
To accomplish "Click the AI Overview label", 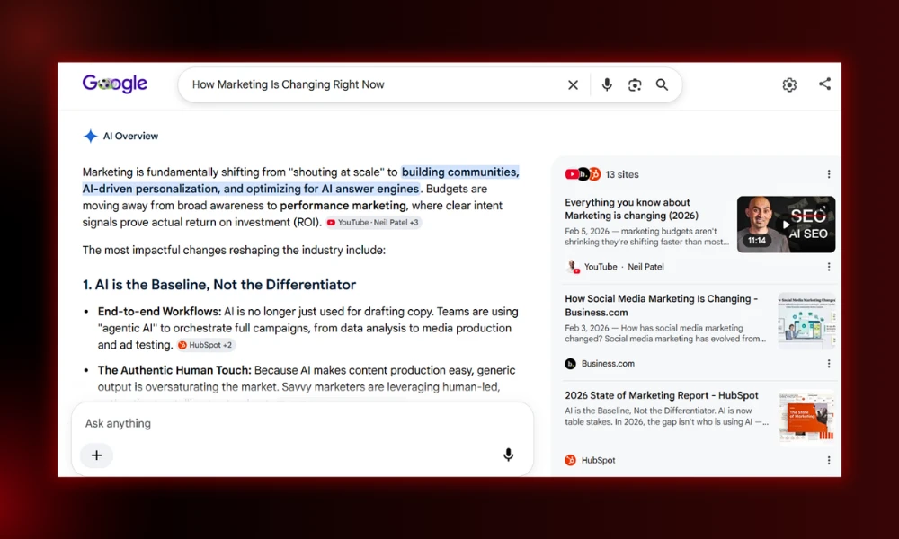I will (x=130, y=137).
